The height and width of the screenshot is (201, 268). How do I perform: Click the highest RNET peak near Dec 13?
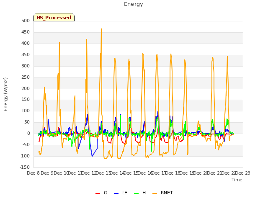pyautogui.click(x=101, y=29)
